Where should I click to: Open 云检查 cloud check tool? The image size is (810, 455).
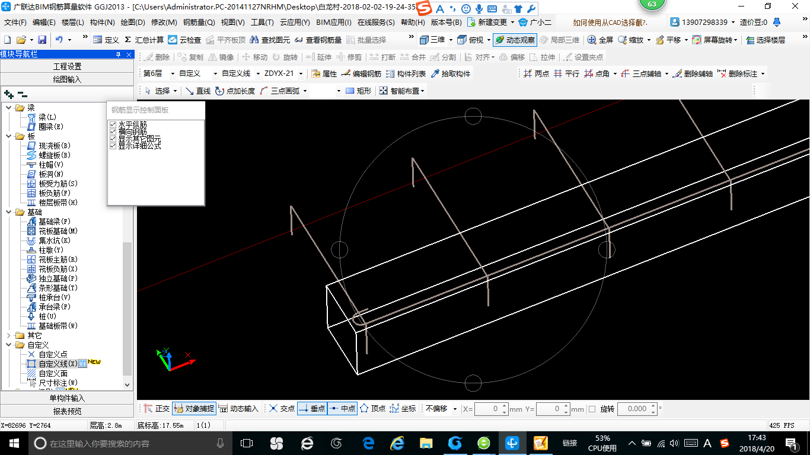pos(184,40)
